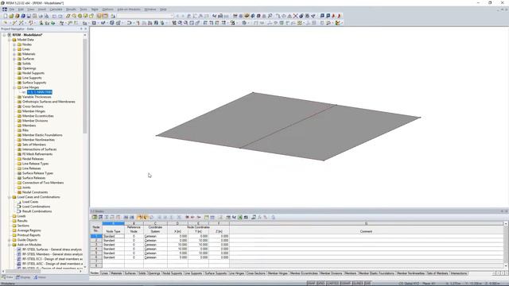This screenshot has width=509, height=286.
Task: Open the Views tab of the navigator
Action: [40, 277]
